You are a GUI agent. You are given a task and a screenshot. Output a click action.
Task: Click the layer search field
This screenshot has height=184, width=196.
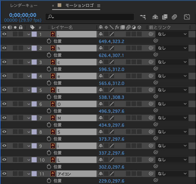[x=90, y=17]
